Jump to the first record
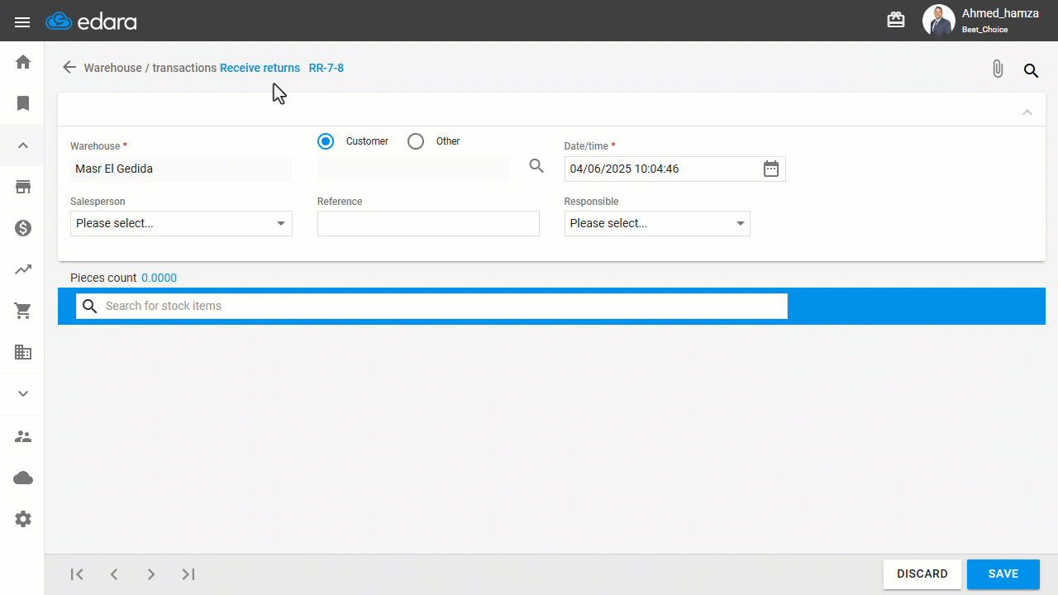1058x595 pixels. [77, 574]
